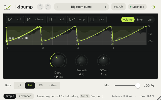Viewport: 161px width, 100px height.
Task: Click the Smooth knob
Action: pos(82,61)
